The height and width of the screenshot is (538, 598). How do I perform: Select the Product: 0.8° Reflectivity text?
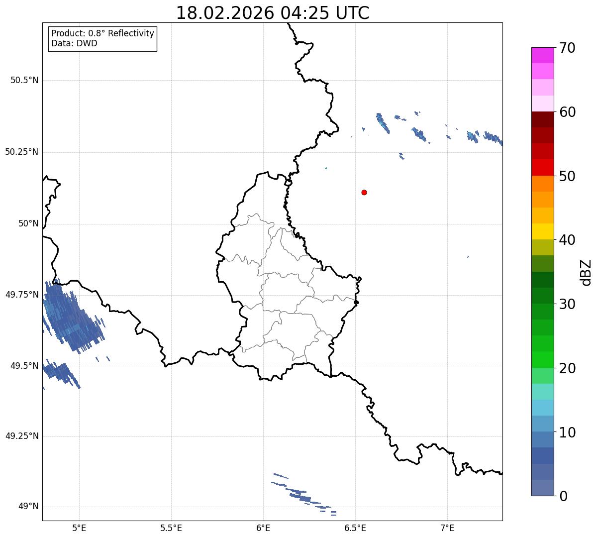(103, 33)
